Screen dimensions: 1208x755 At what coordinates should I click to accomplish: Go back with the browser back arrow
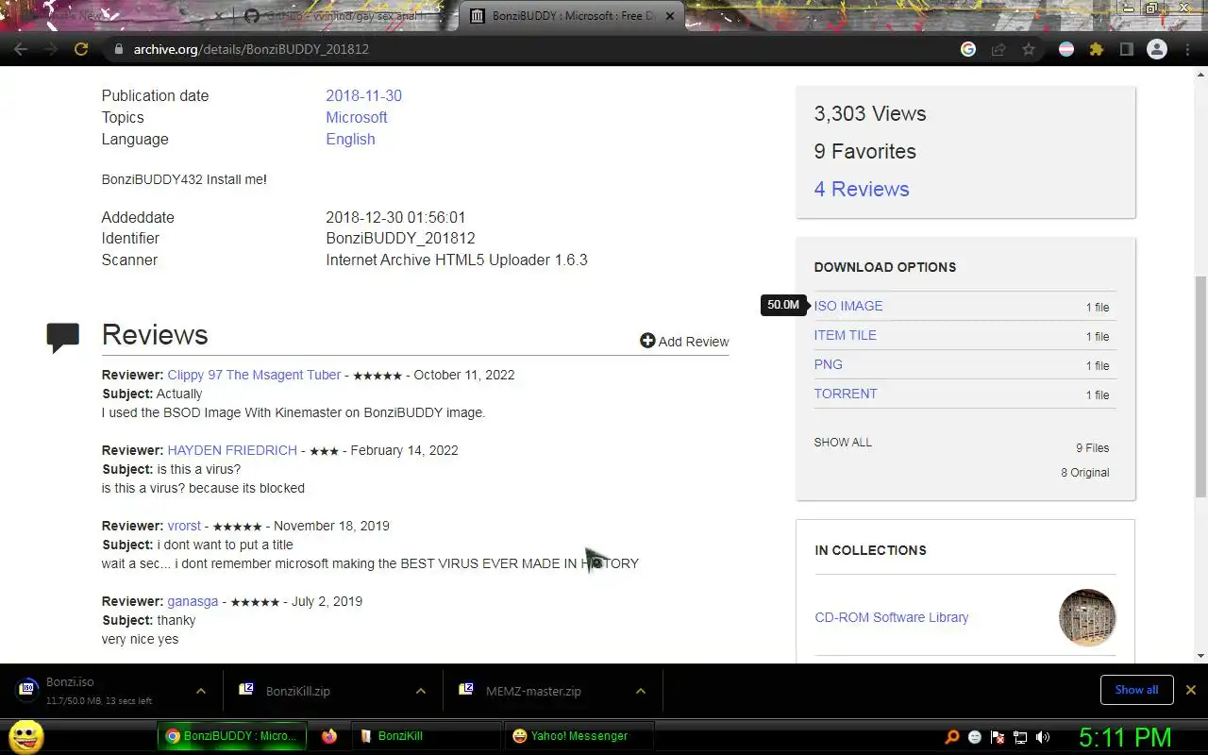(x=21, y=49)
